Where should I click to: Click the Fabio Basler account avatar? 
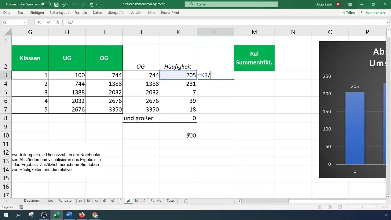[338, 4]
